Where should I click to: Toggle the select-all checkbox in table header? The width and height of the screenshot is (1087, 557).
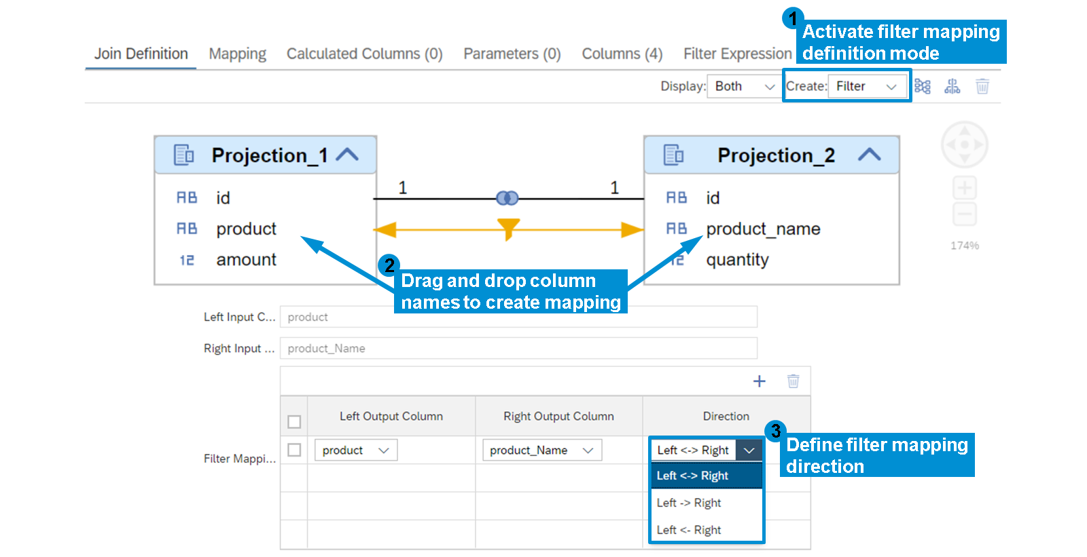294,422
